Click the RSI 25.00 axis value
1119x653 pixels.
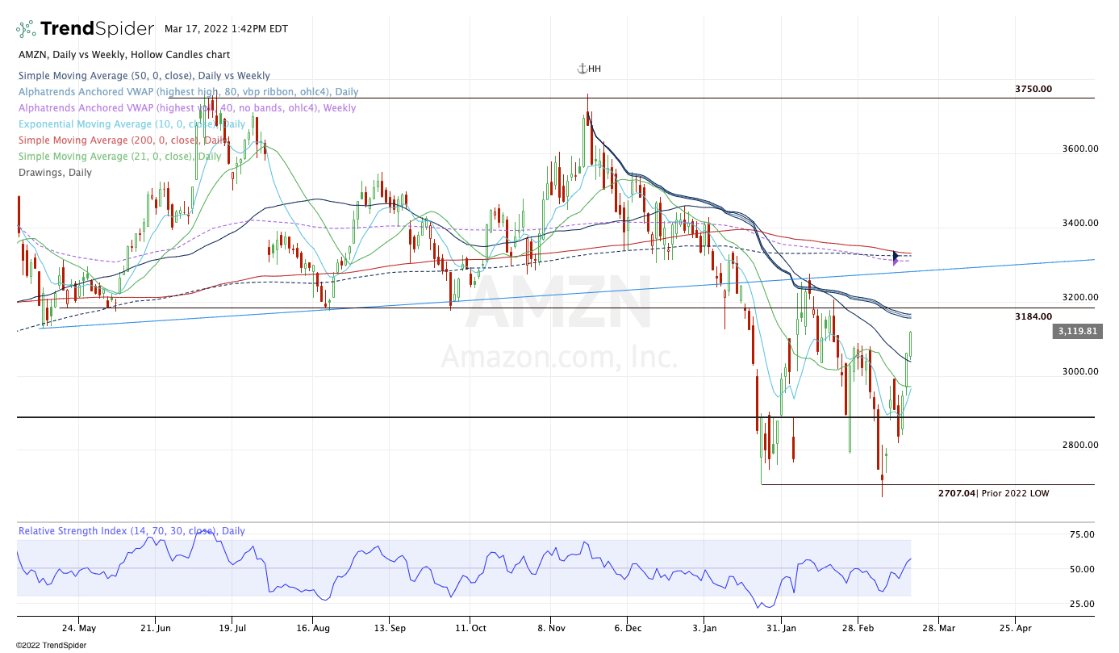[x=1081, y=604]
